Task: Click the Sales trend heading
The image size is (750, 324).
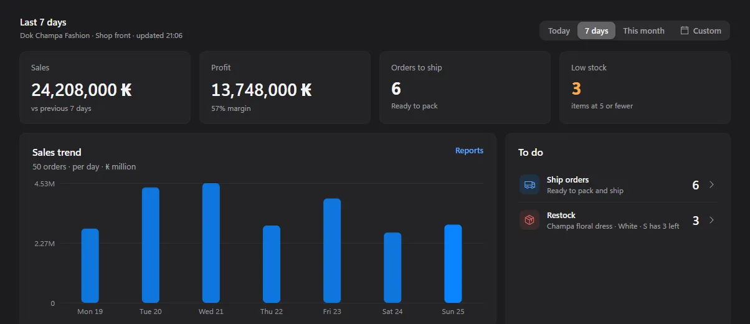Action: 57,152
